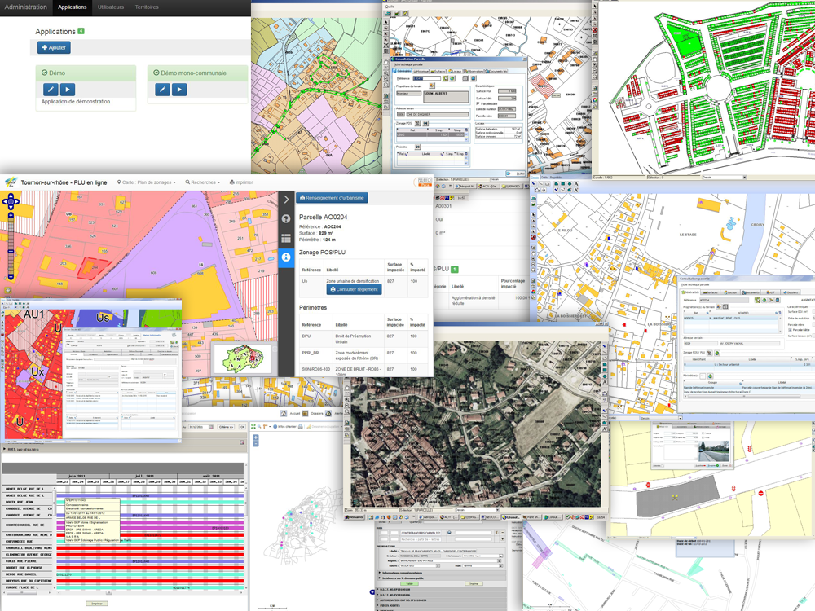
Task: Click the Sem.27 week column header
Action: click(123, 482)
